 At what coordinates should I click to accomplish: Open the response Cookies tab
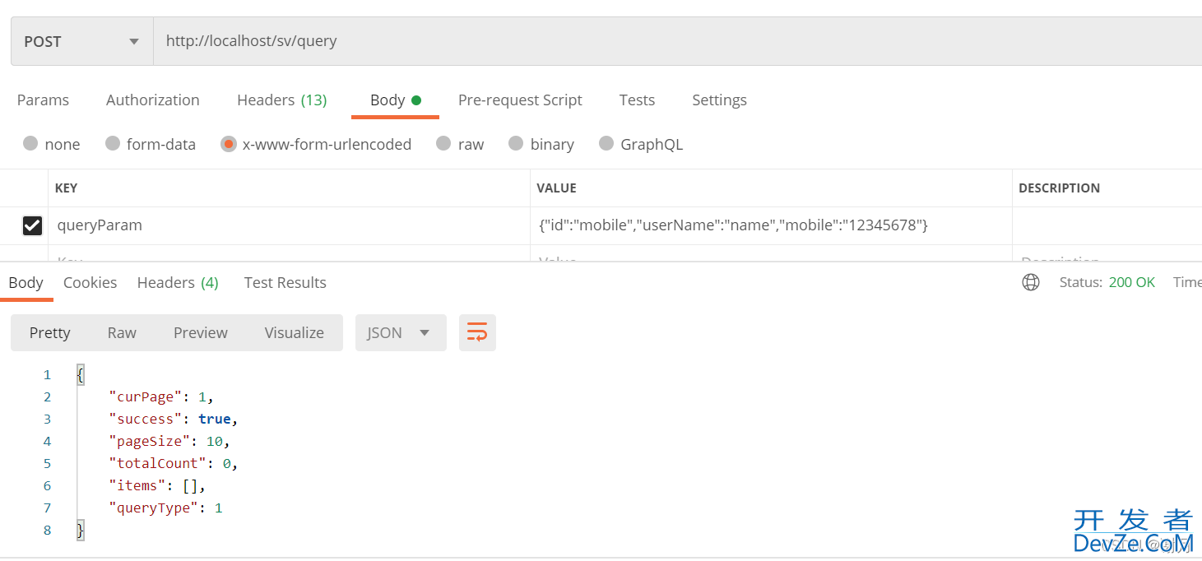pyautogui.click(x=90, y=282)
